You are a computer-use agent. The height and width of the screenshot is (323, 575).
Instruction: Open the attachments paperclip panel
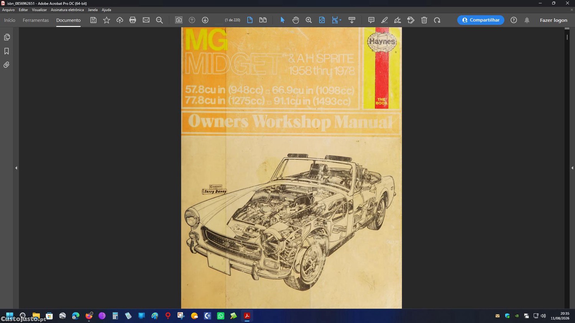[x=7, y=65]
